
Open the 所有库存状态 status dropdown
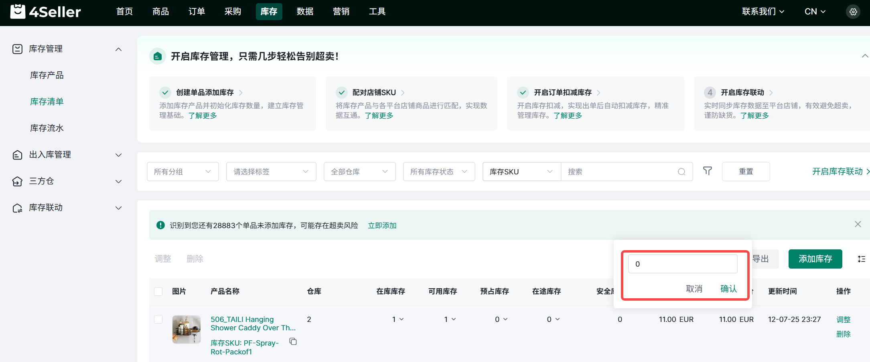(x=439, y=172)
